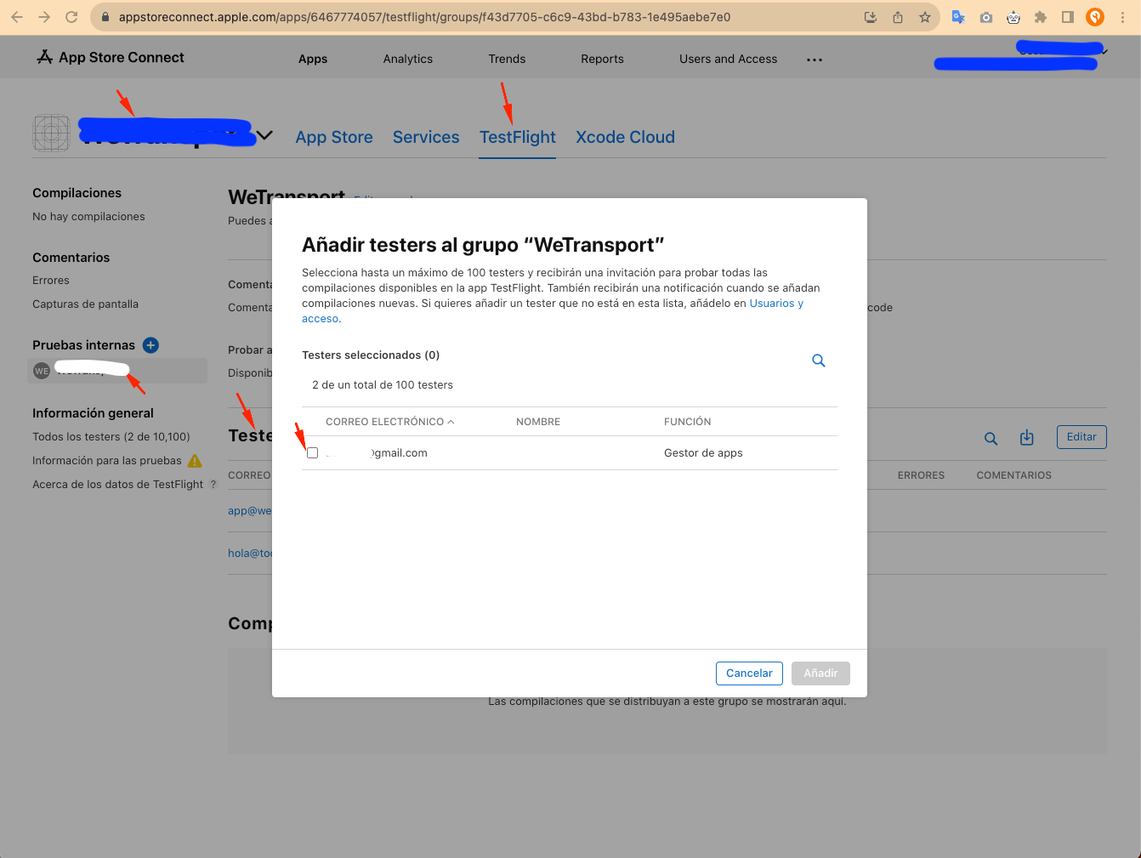Click the App Store Connect logo
Viewport: 1141px width, 858px height.
click(x=111, y=57)
